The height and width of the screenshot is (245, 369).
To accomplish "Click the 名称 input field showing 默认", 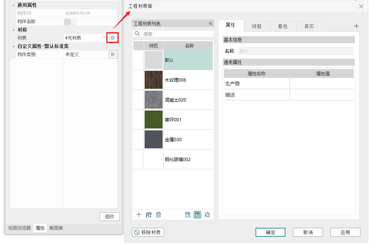I will click(x=295, y=51).
